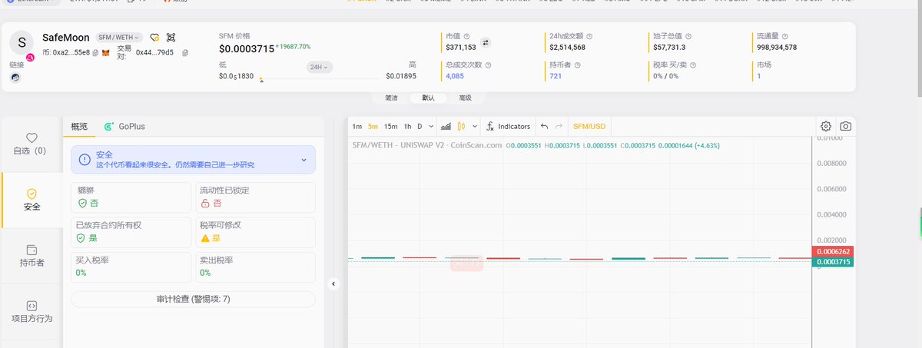
Task: Open the 24H range dropdown
Action: click(x=318, y=67)
